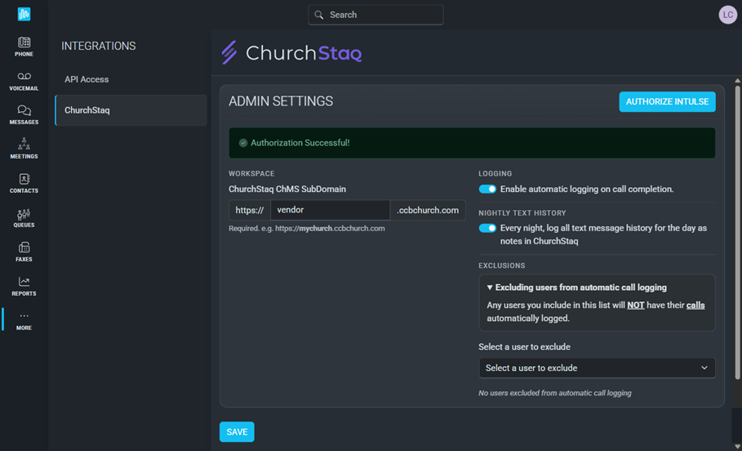Viewport: 742px width, 451px height.
Task: Disable automatic logging on call completion
Action: (487, 189)
